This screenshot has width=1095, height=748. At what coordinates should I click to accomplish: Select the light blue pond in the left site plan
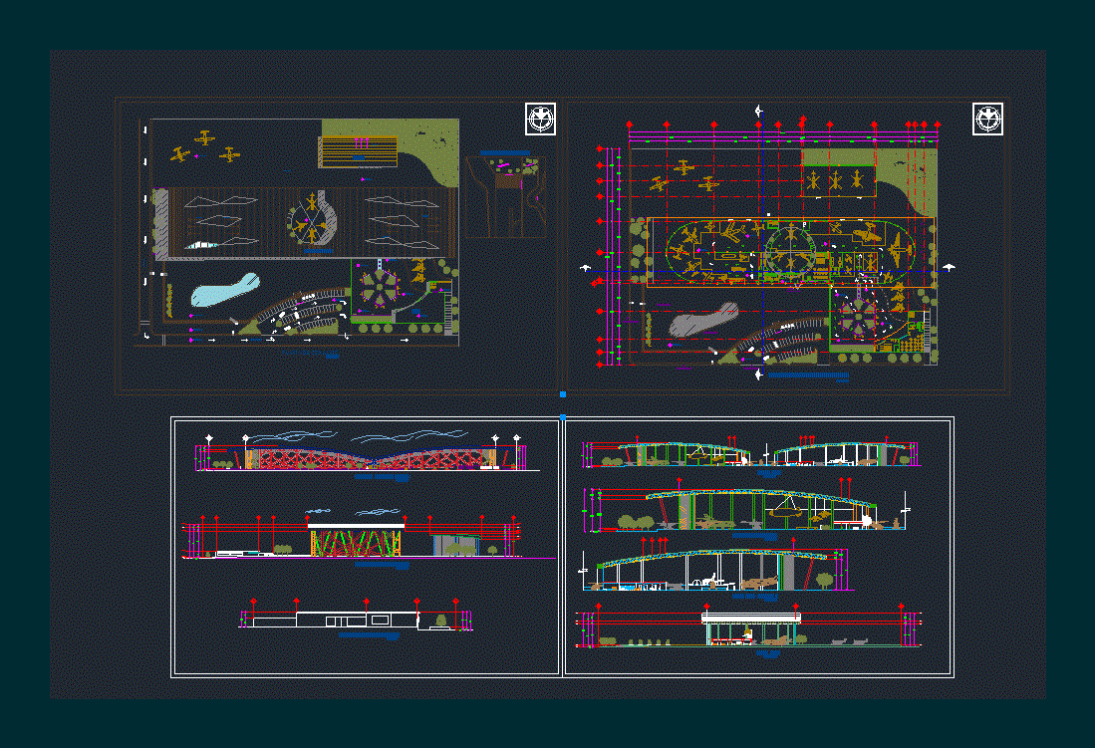point(225,290)
